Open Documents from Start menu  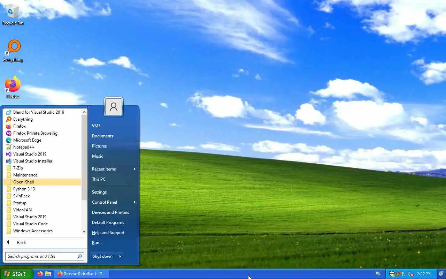point(113,136)
